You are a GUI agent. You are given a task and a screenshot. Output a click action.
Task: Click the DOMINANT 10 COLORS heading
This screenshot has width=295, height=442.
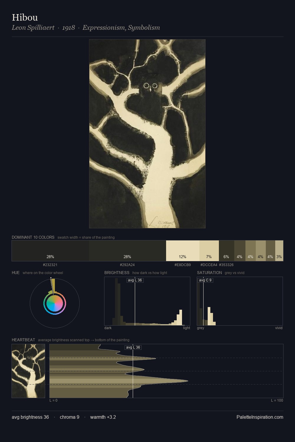33,237
